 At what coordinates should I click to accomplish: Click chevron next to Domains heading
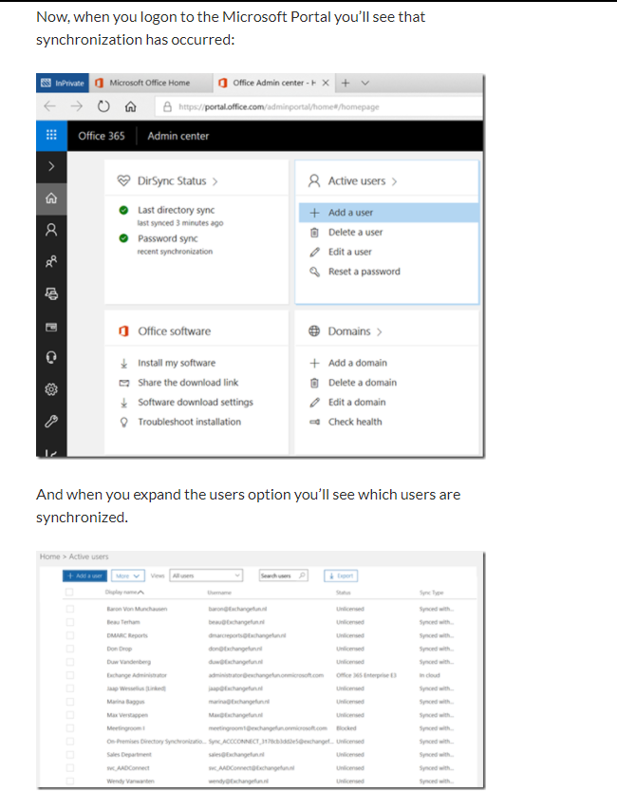point(379,332)
